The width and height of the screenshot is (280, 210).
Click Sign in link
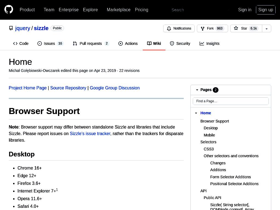(x=245, y=10)
